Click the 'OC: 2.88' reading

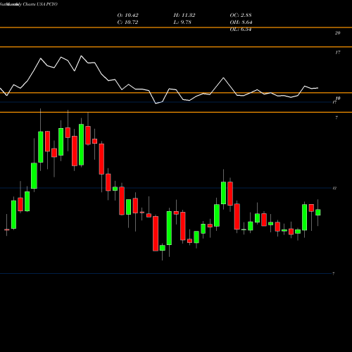pos(241,15)
